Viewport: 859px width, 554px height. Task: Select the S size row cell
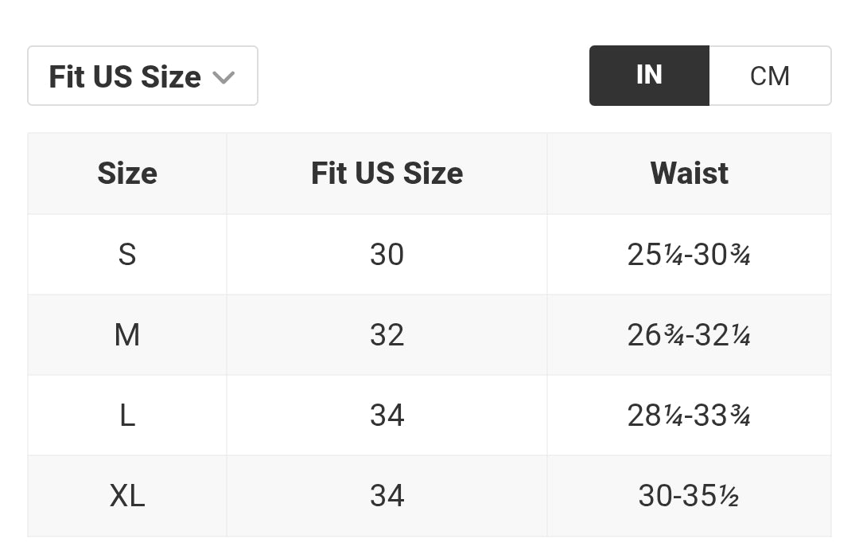[127, 255]
